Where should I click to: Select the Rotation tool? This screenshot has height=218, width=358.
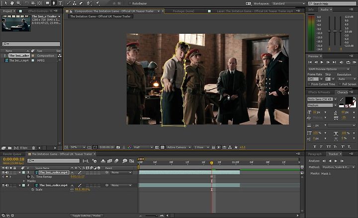27,3
